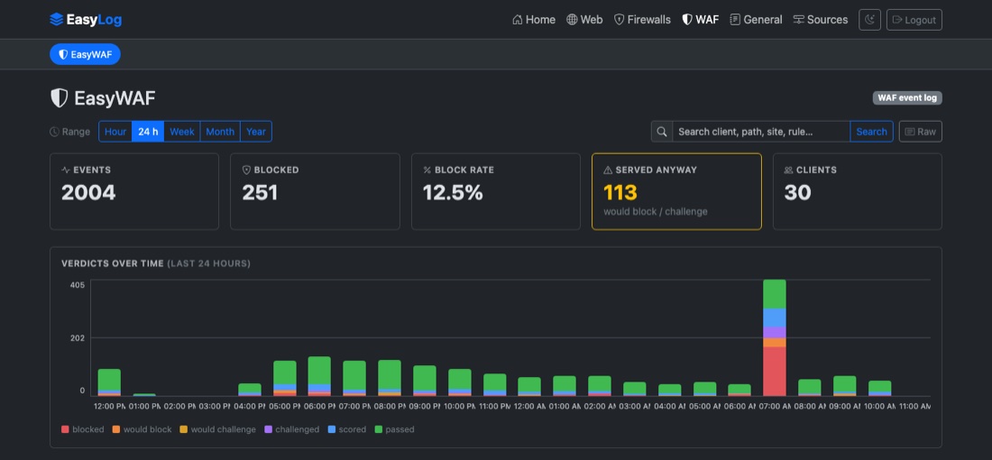Click the magnifier icon in search box
992x460 pixels.
pyautogui.click(x=662, y=132)
